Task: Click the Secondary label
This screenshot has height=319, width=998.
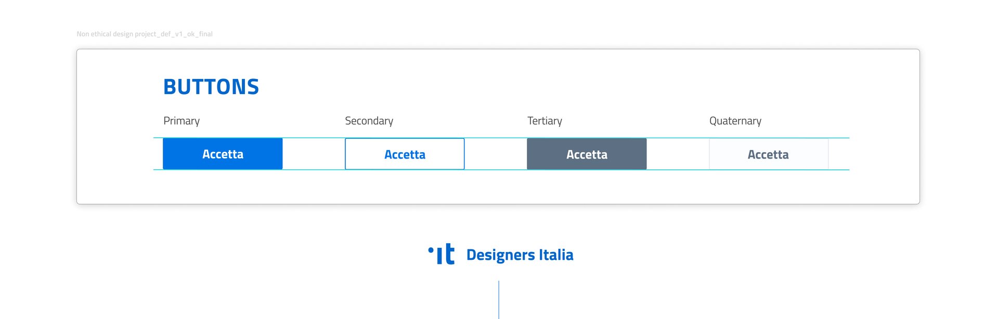Action: point(369,121)
